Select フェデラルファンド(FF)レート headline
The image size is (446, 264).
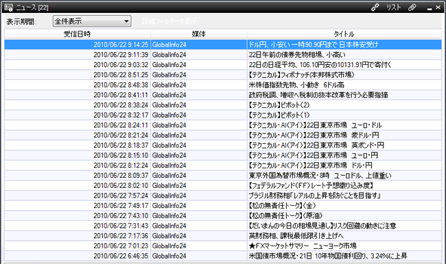(x=311, y=185)
